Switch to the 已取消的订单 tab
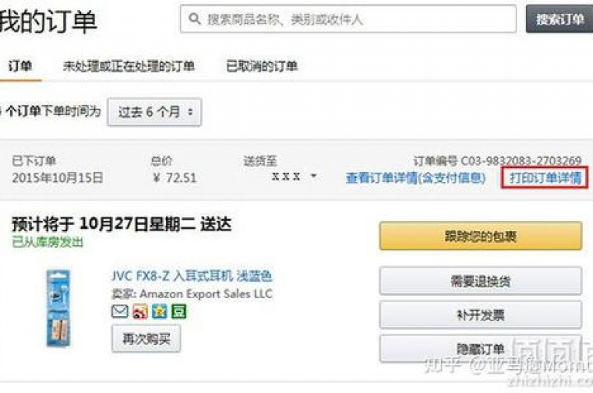The width and height of the screenshot is (593, 393). click(x=262, y=66)
